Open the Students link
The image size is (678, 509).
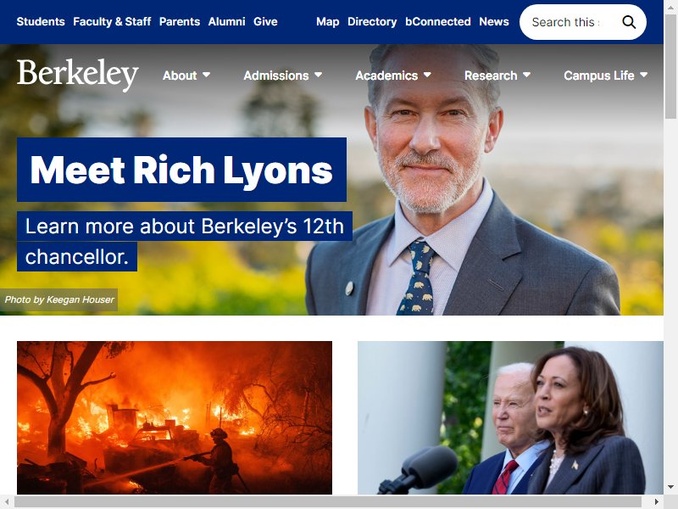[x=41, y=22]
